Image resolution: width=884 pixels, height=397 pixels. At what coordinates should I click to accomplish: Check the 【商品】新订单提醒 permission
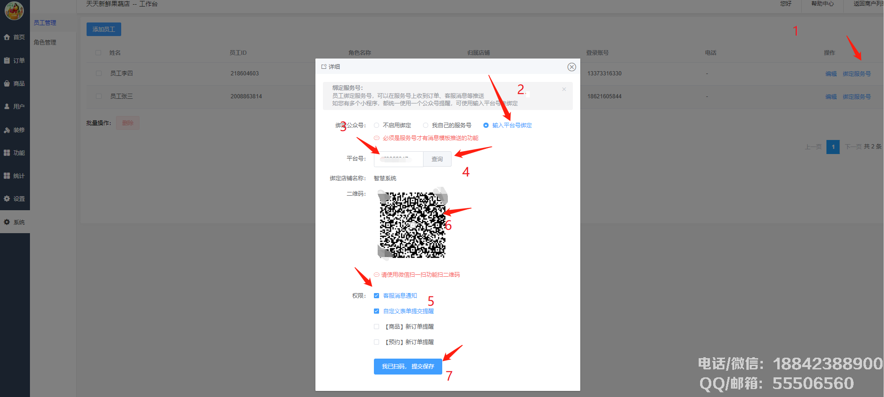tap(376, 326)
